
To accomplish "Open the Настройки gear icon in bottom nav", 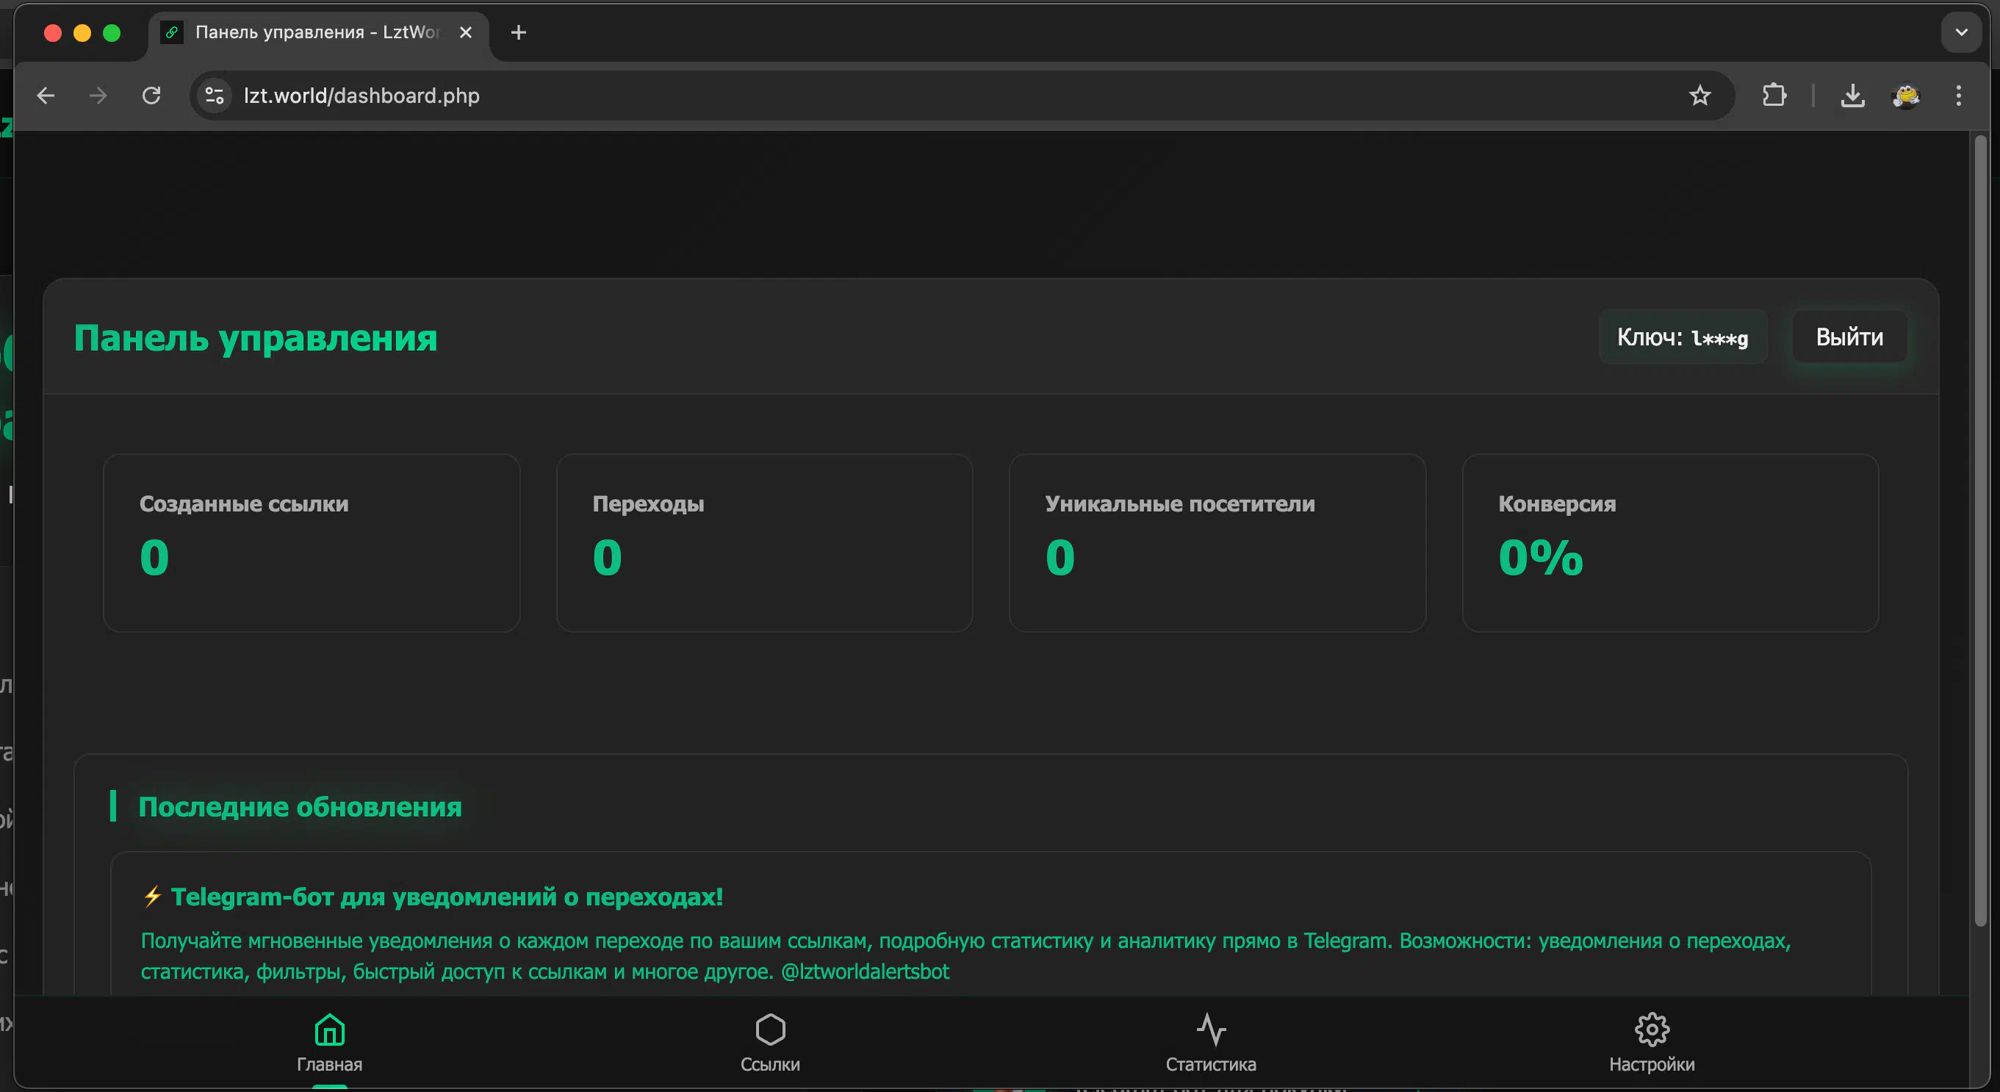I will 1652,1030.
